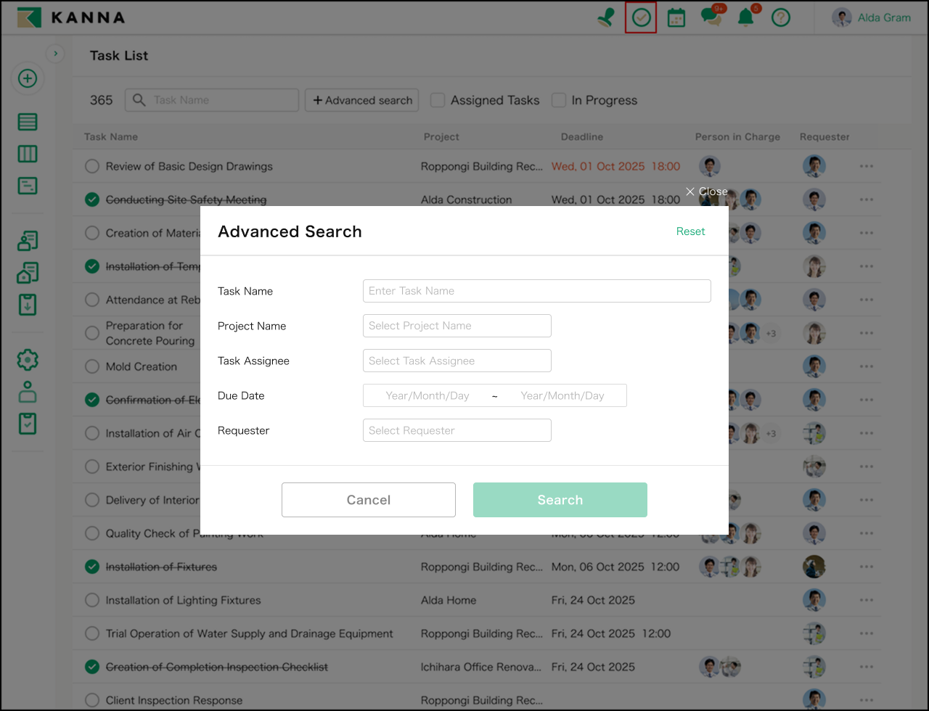Open chat messages icon in header
The width and height of the screenshot is (929, 711).
(711, 17)
